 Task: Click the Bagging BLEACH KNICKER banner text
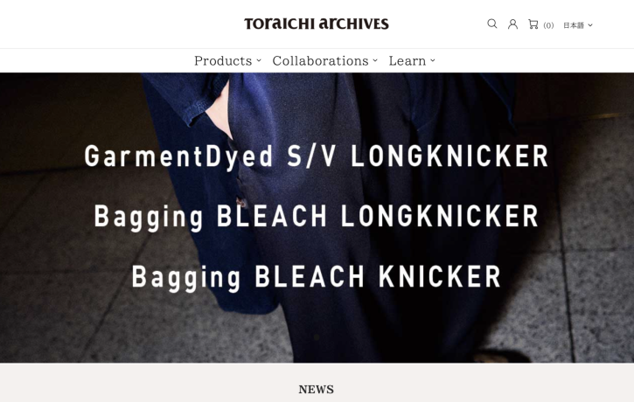[317, 277]
